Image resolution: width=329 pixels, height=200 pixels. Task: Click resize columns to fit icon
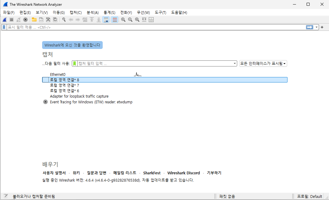144,20
